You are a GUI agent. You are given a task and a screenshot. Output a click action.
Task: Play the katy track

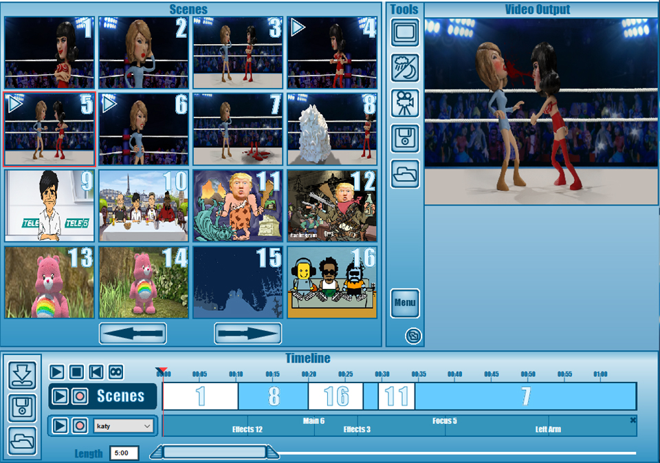(x=60, y=426)
